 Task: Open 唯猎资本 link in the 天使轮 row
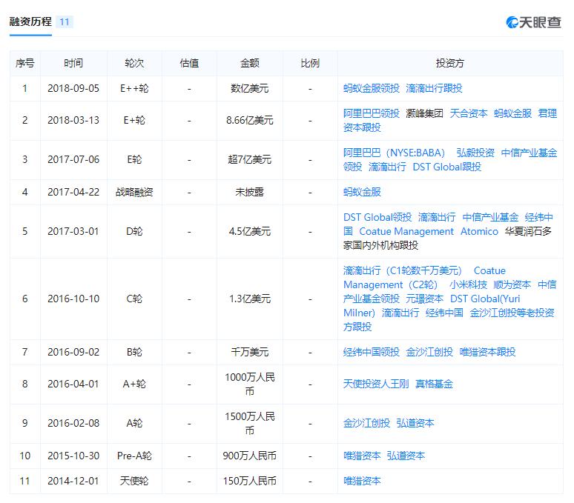(x=362, y=482)
